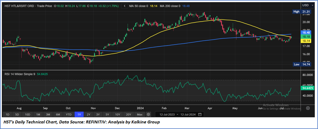Open the USD currency dropdown
Viewport: 318px width, 129px height.
point(307,5)
